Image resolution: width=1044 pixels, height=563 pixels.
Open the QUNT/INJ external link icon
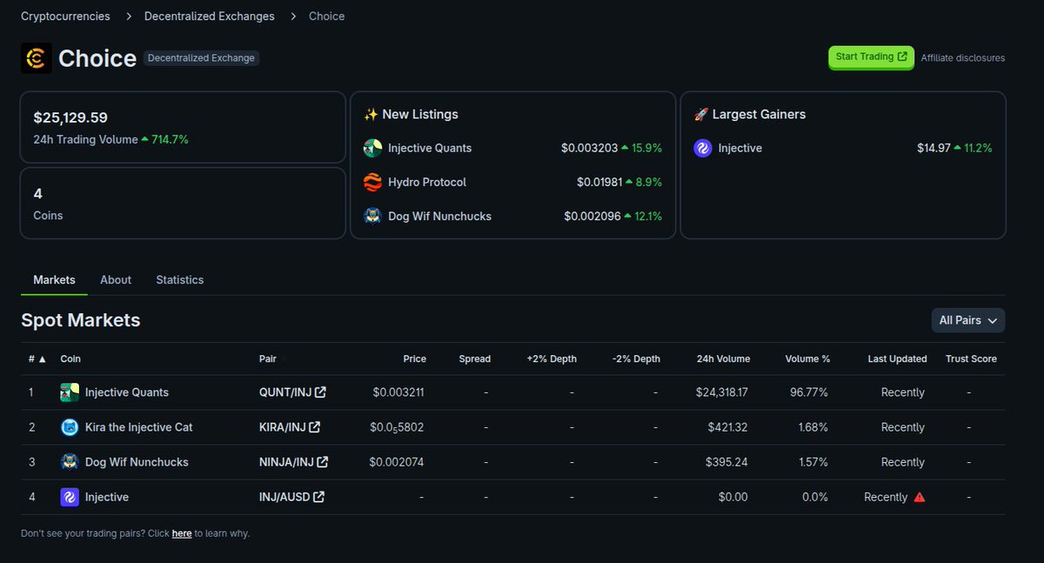(x=319, y=392)
